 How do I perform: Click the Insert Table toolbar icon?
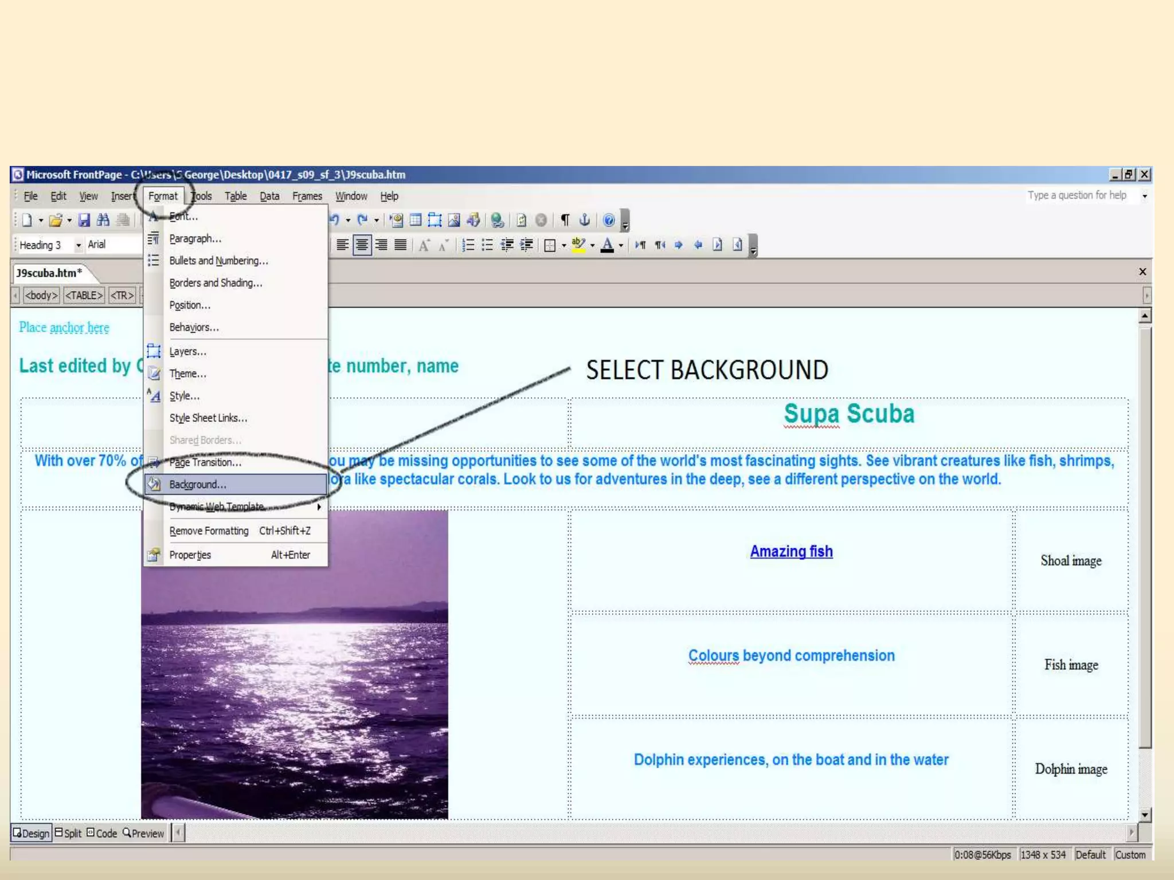tap(416, 220)
